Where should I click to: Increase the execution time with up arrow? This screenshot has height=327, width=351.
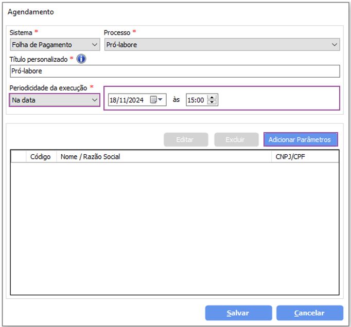(x=212, y=97)
